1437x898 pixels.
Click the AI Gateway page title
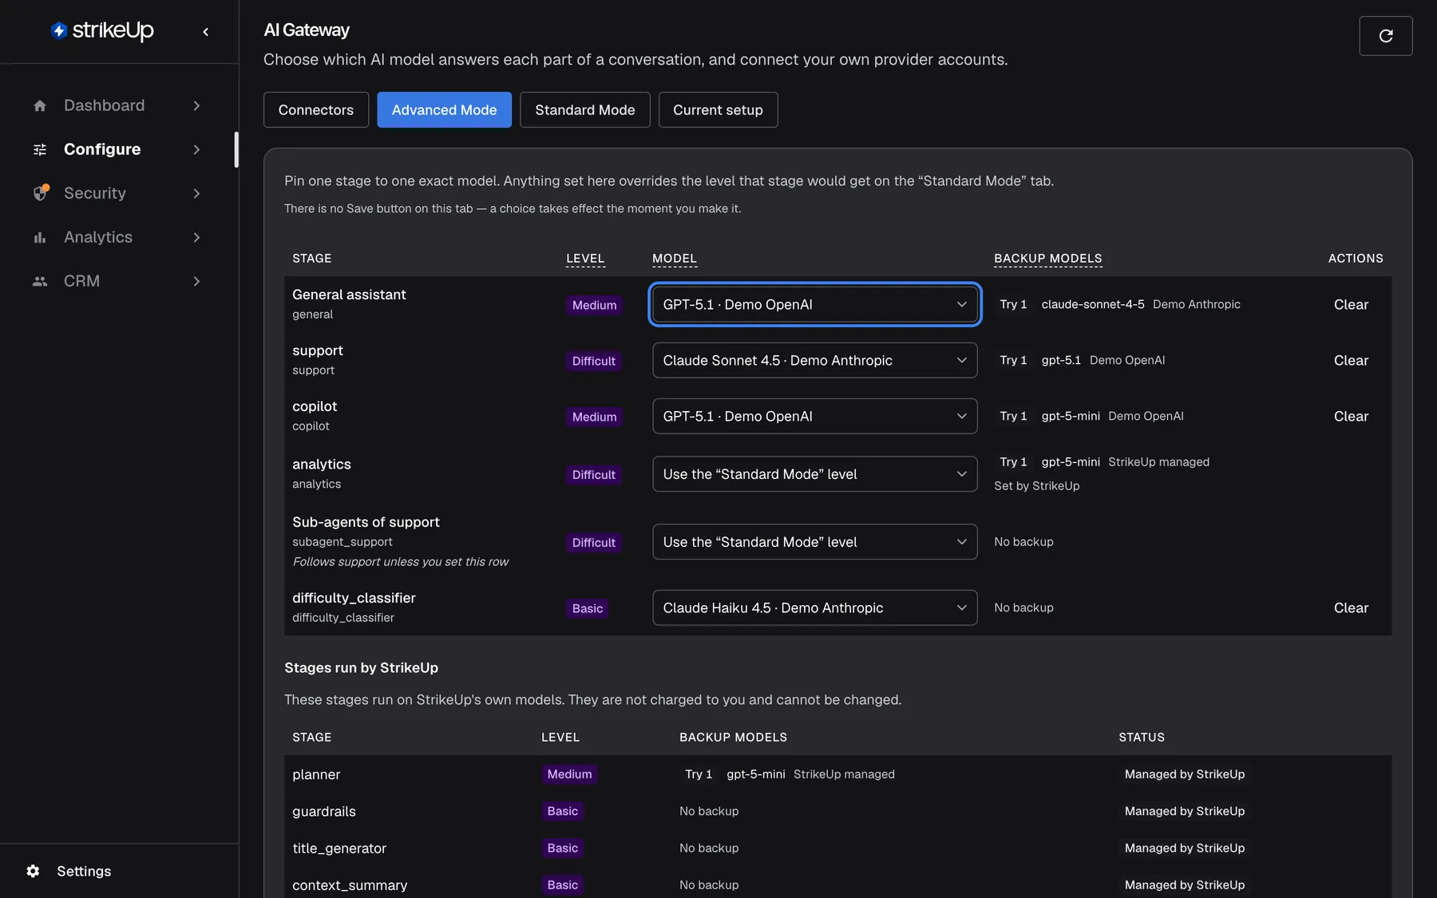pyautogui.click(x=307, y=30)
